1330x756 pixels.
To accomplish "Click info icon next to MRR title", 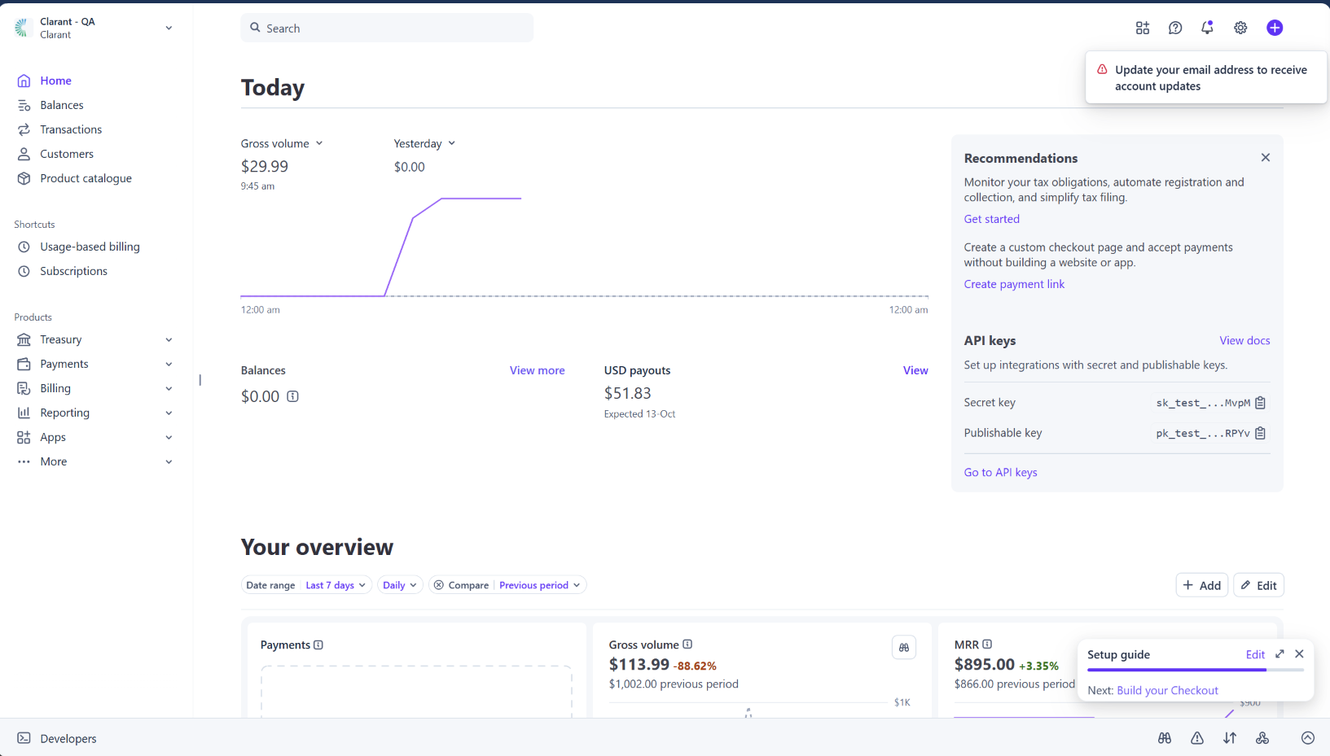I will click(987, 644).
